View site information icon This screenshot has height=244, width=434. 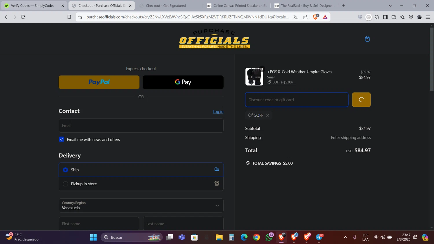[80, 17]
